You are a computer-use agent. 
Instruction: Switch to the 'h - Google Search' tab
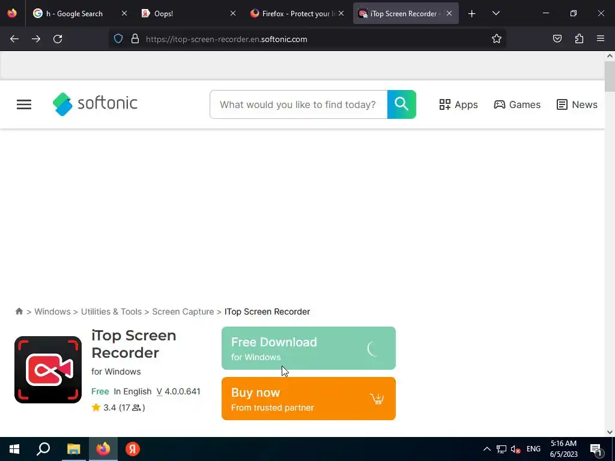tap(80, 13)
